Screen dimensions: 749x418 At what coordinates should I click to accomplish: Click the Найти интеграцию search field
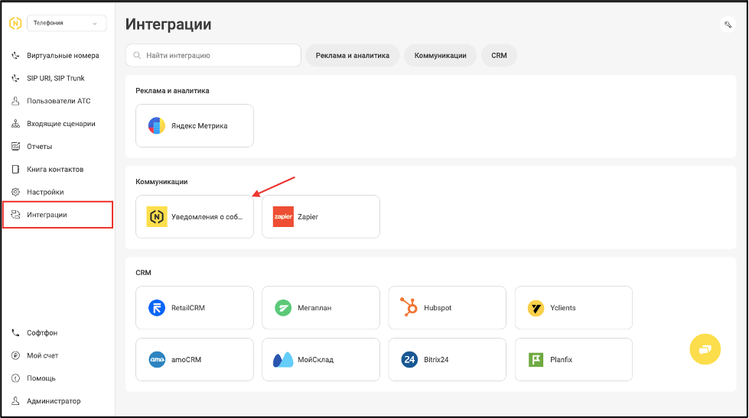click(213, 55)
